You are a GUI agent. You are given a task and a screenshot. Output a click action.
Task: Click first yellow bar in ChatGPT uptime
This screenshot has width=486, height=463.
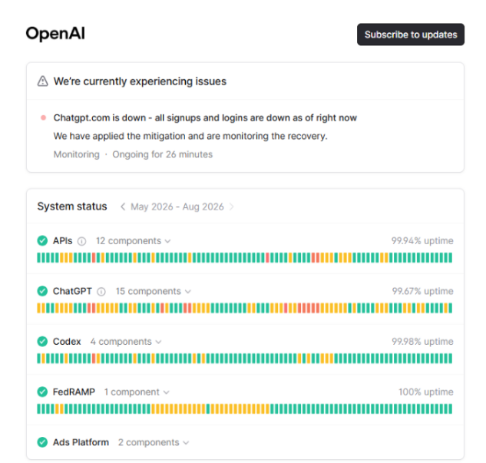(38, 309)
